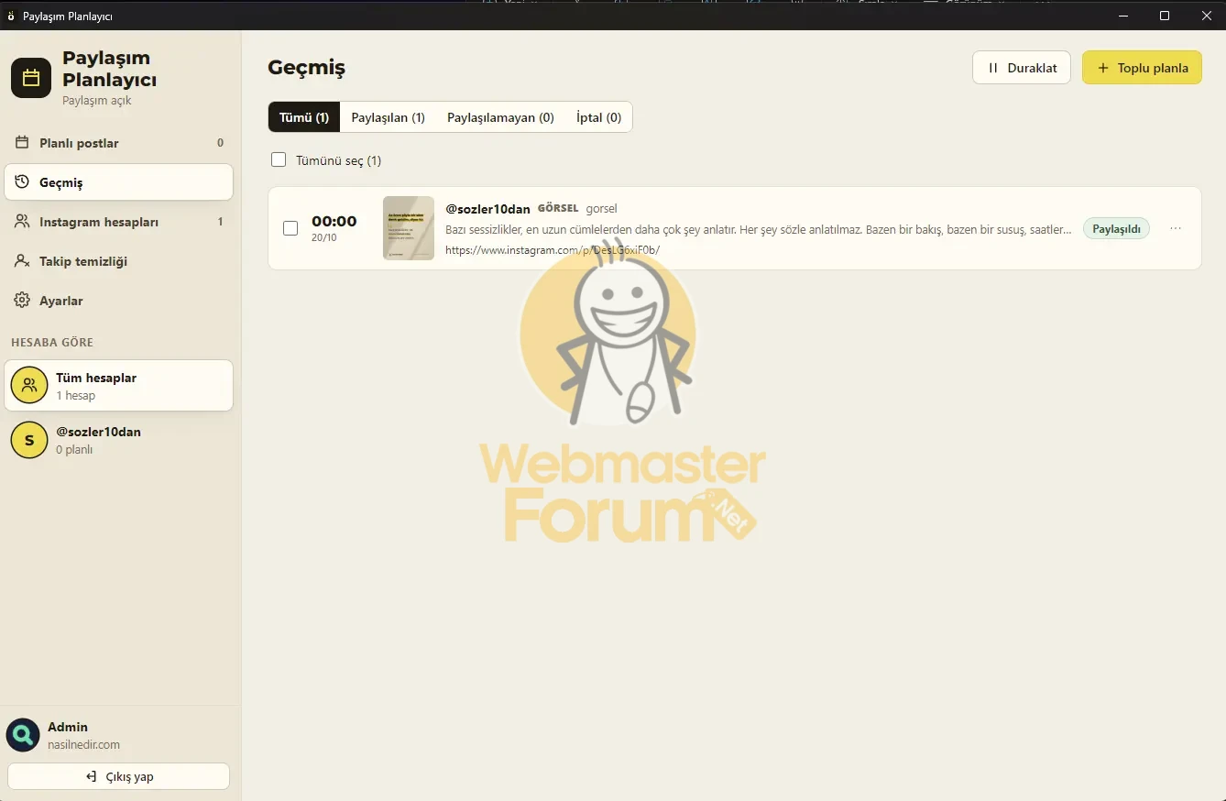Viewport: 1226px width, 801px height.
Task: Click the post image thumbnail
Action: (409, 228)
